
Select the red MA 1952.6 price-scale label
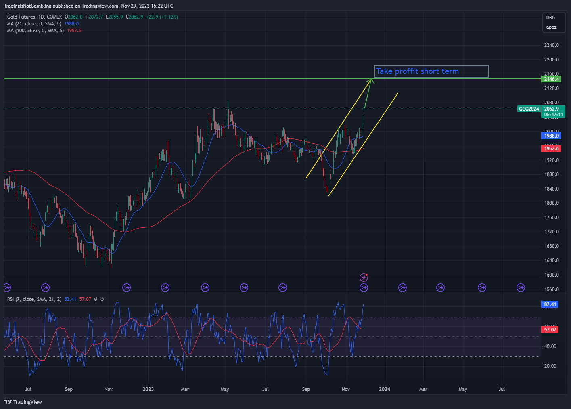[x=551, y=149]
